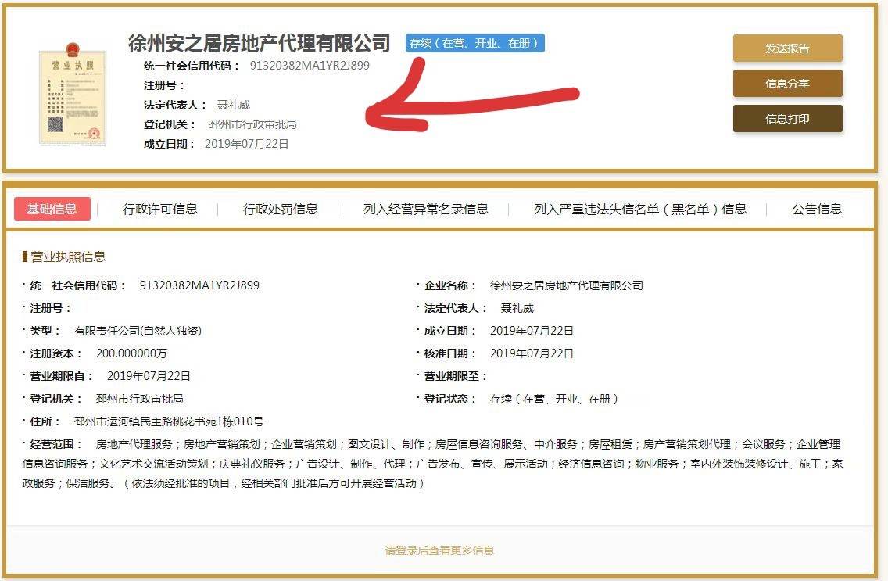
Task: Click the header credit code 91320382MA1YR2J899
Action: [310, 65]
